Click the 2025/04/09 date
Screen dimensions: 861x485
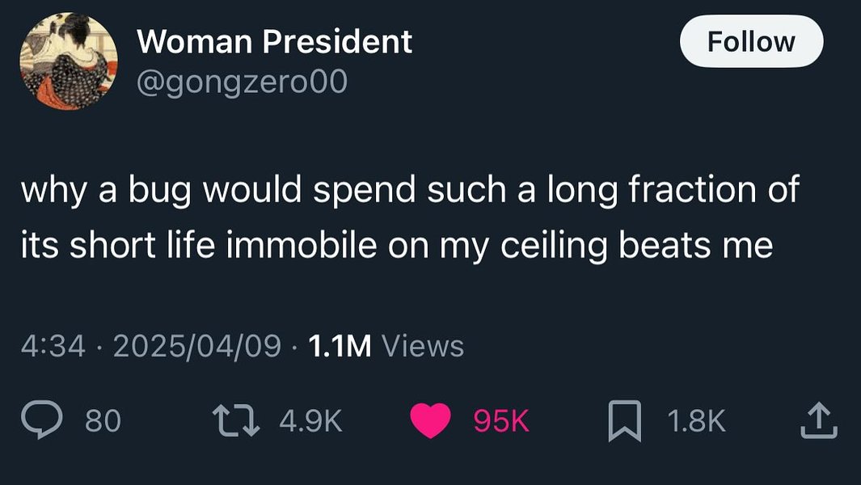(x=198, y=346)
